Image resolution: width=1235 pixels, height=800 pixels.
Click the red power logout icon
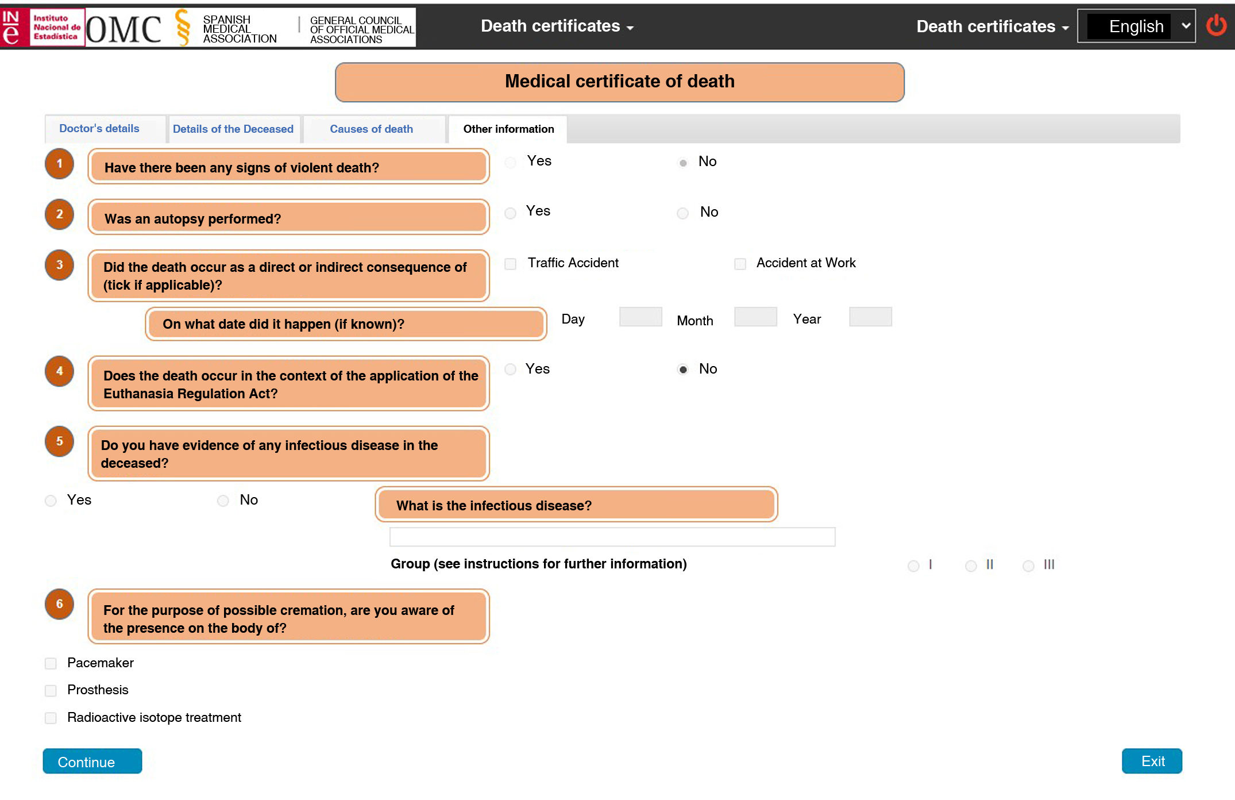tap(1215, 26)
